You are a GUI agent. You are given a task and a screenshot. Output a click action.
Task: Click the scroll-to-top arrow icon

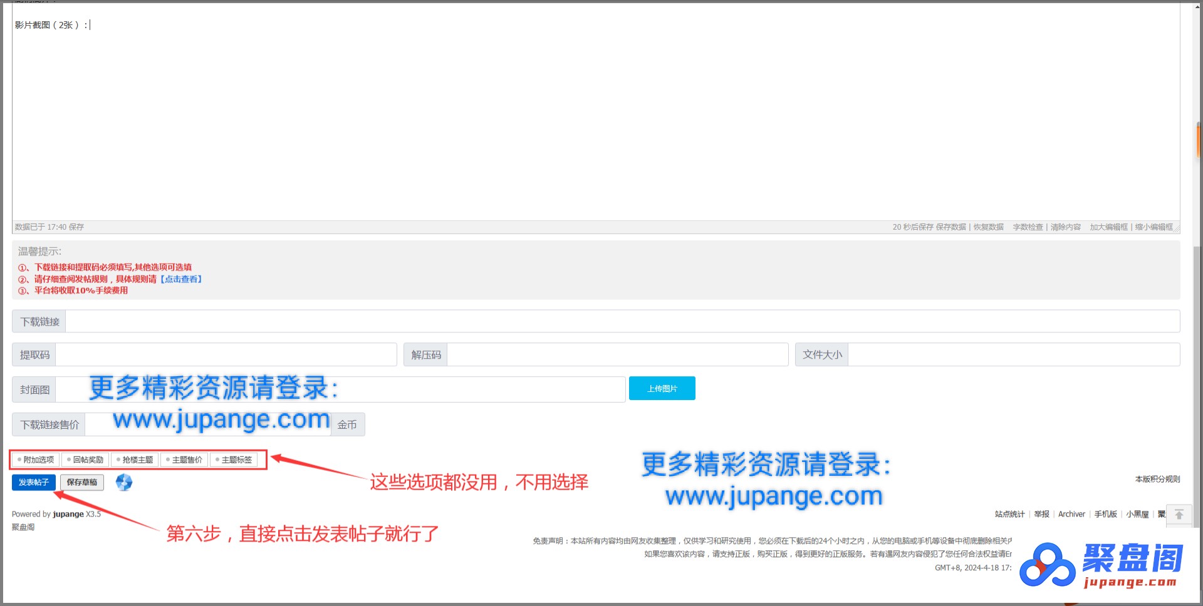1179,515
